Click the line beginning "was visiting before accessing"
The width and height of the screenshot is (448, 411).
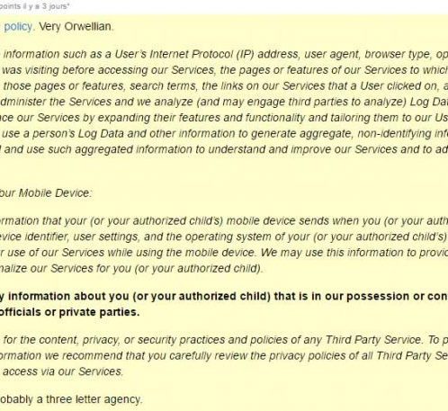(x=225, y=70)
